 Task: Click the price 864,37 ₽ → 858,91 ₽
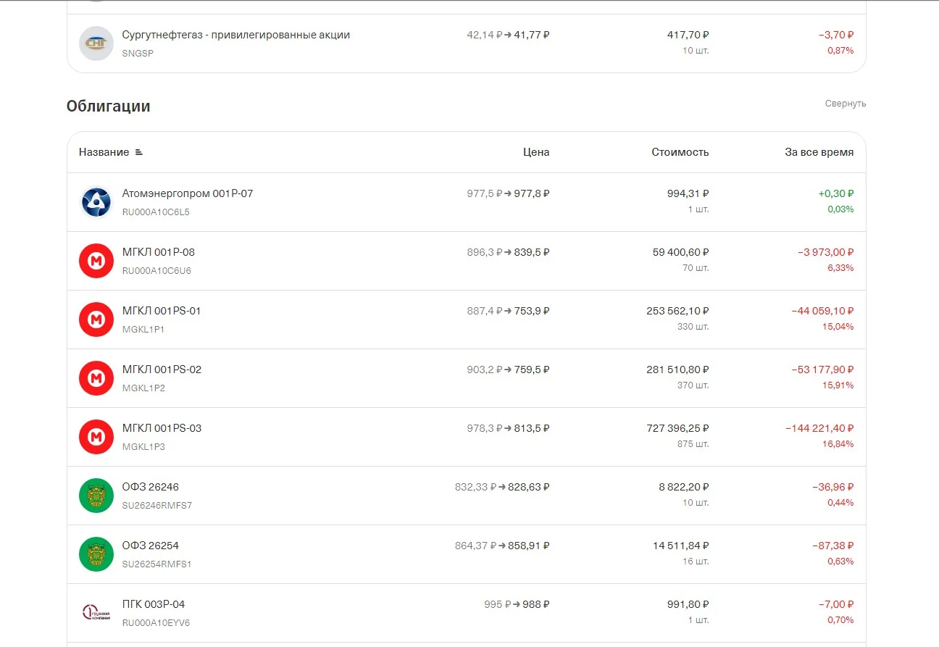pos(503,546)
